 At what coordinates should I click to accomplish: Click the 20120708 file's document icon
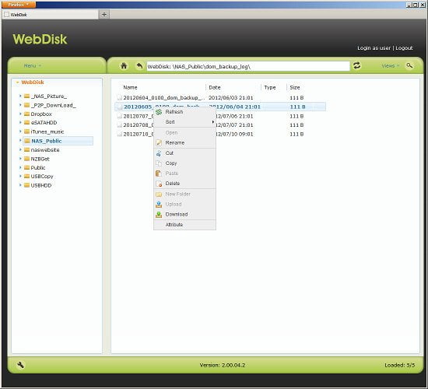(x=120, y=125)
